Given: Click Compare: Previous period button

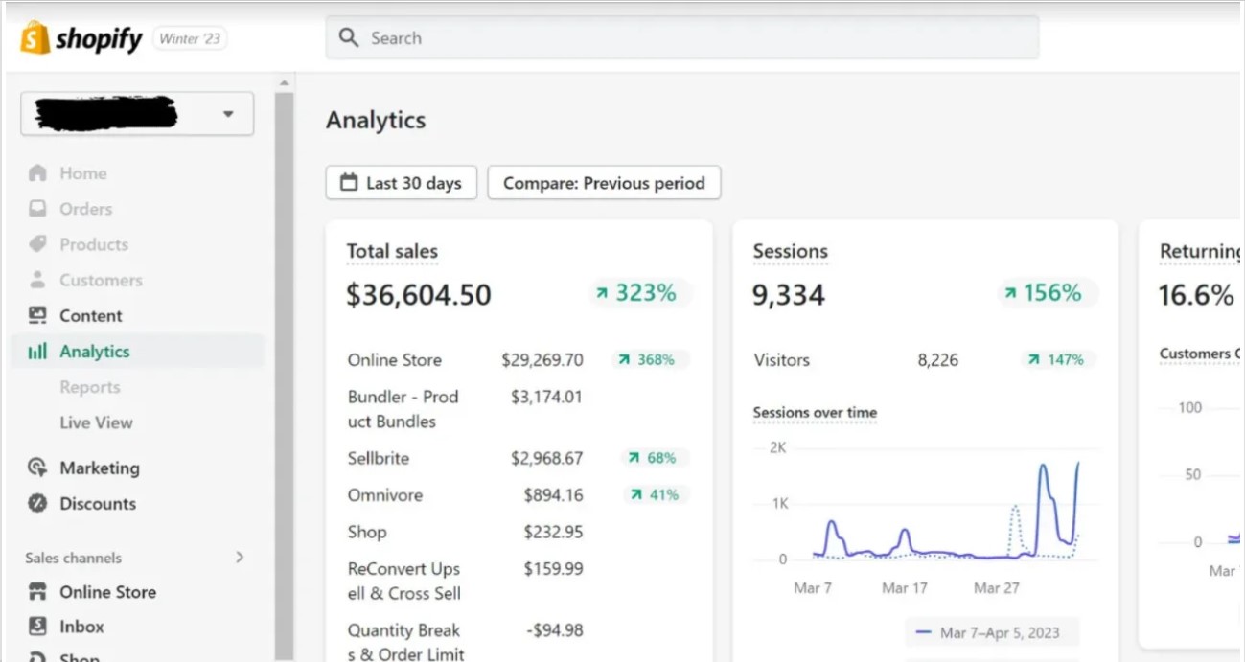Looking at the screenshot, I should (x=604, y=183).
